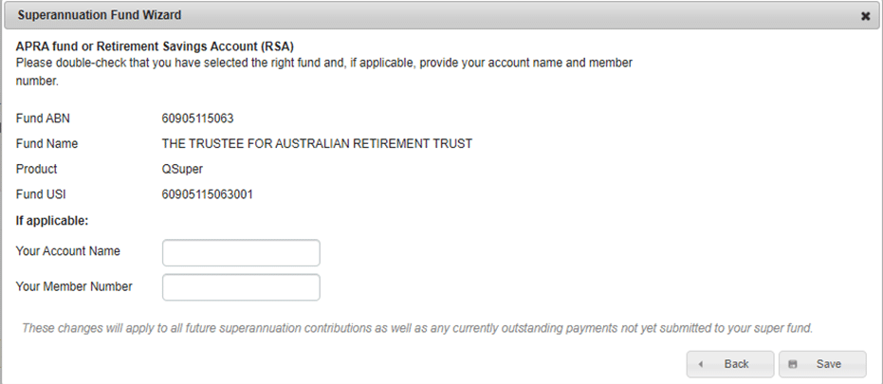Click the Your Member Number label

point(74,286)
